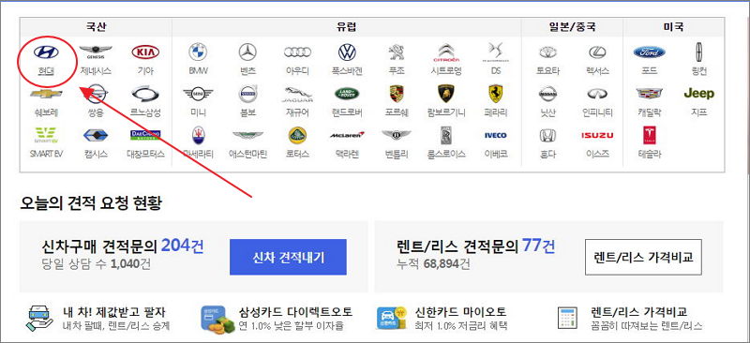This screenshot has width=750, height=343.
Task: Pick the McLaren (맥라렌) logo
Action: [347, 135]
